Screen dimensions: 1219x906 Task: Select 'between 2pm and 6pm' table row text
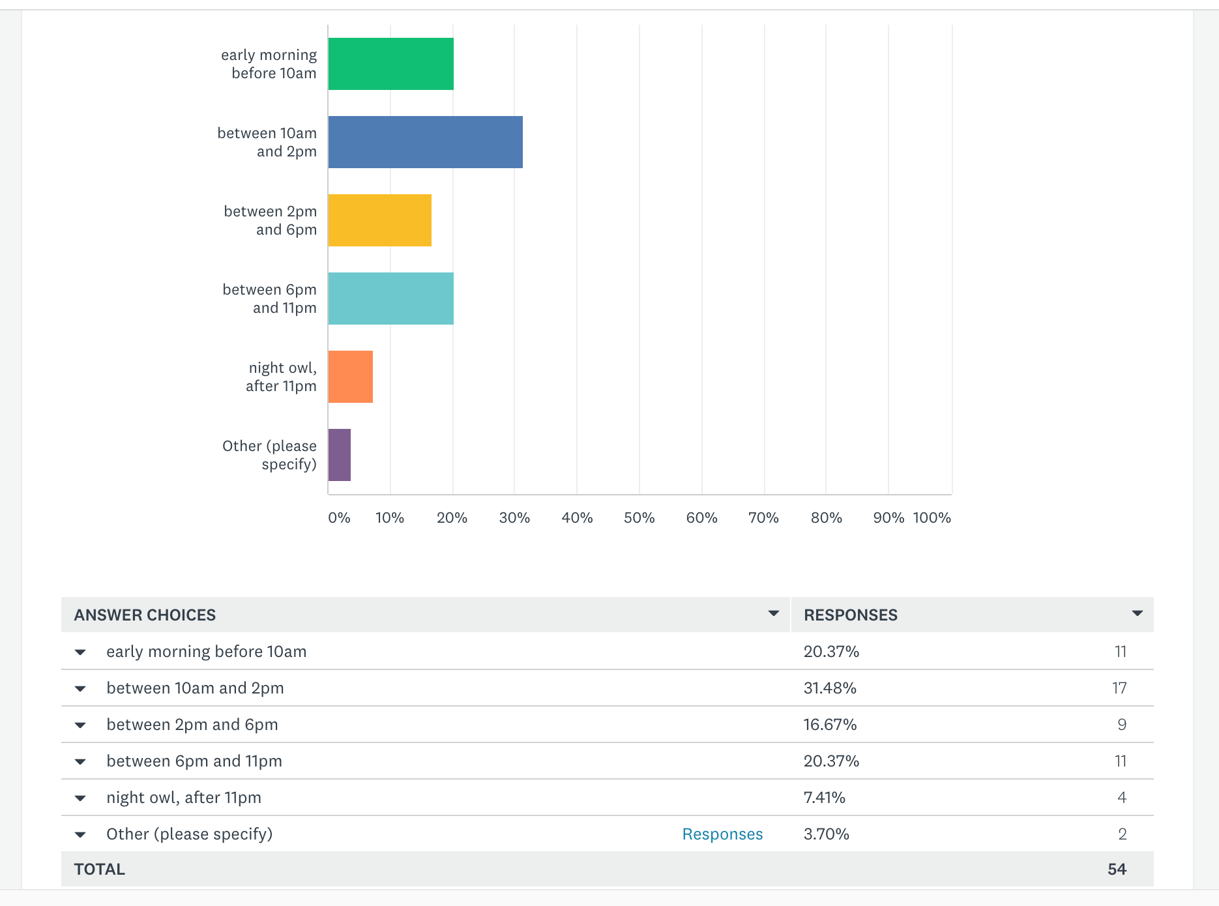click(x=192, y=724)
